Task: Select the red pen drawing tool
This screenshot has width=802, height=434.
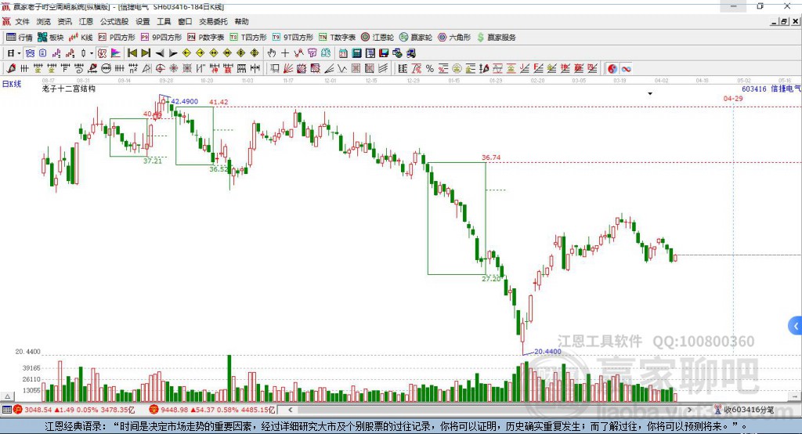Action: point(11,69)
